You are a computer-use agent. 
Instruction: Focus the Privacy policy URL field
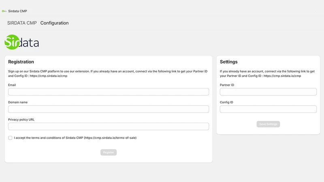pos(109,127)
